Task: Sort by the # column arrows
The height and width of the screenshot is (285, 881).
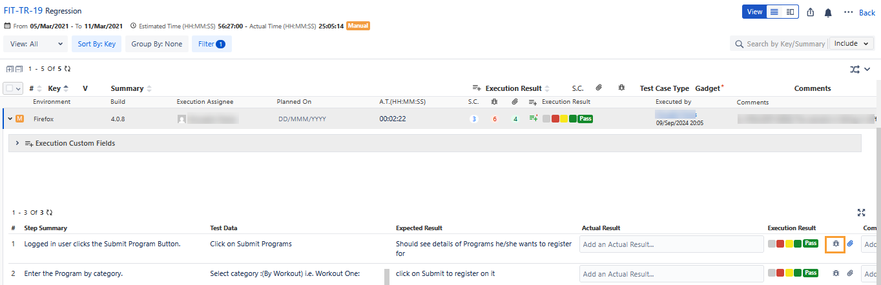Action: 39,88
